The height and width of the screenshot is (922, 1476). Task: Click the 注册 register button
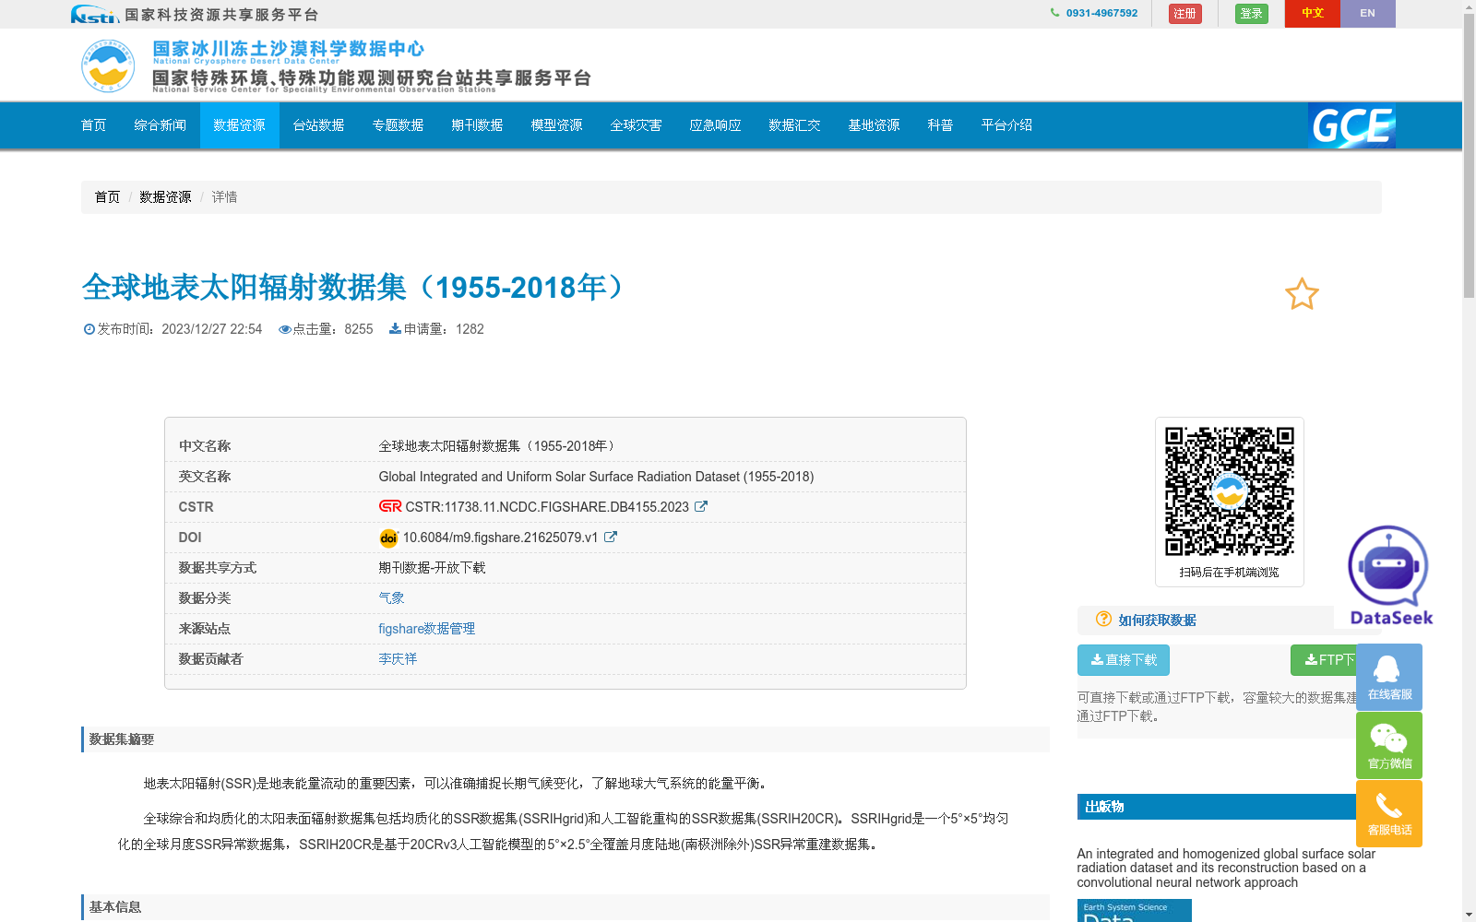point(1184,14)
